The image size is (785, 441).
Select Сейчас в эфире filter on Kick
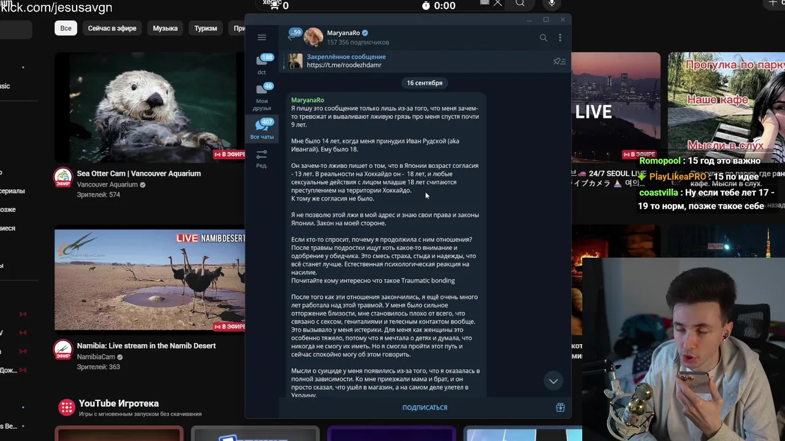(112, 28)
